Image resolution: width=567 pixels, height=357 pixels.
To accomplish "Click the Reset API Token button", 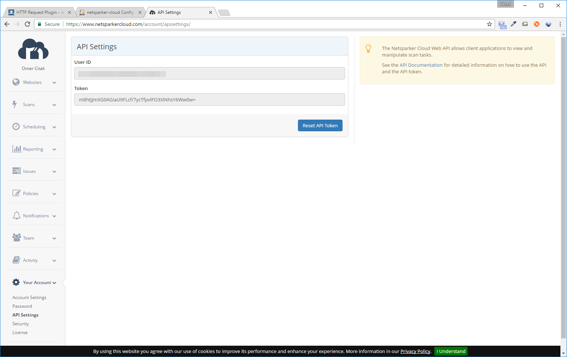I will tap(320, 125).
